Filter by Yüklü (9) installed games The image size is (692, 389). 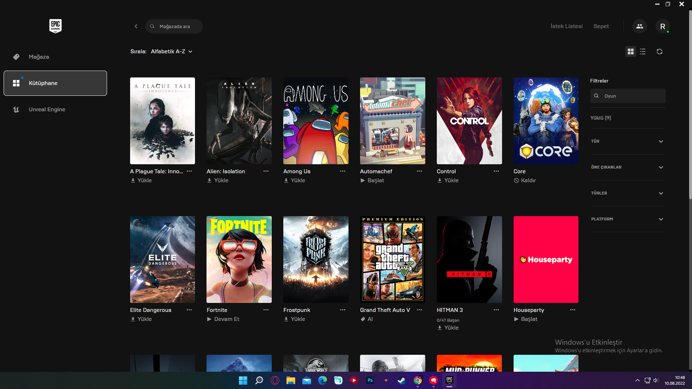[x=600, y=118]
